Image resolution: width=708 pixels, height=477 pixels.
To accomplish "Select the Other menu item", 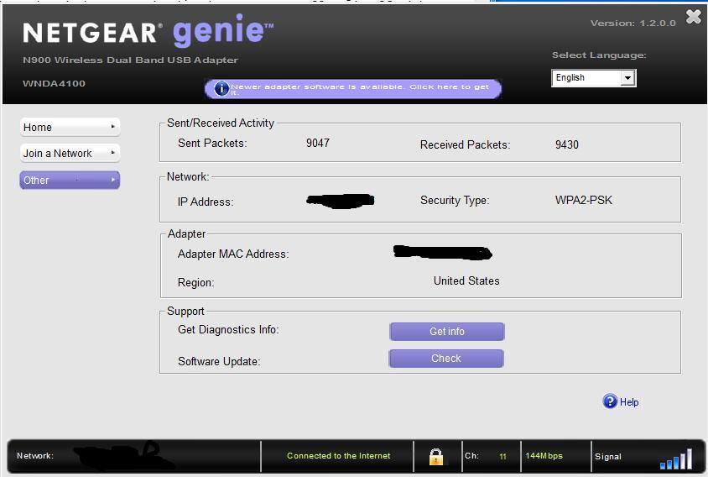I will click(70, 180).
